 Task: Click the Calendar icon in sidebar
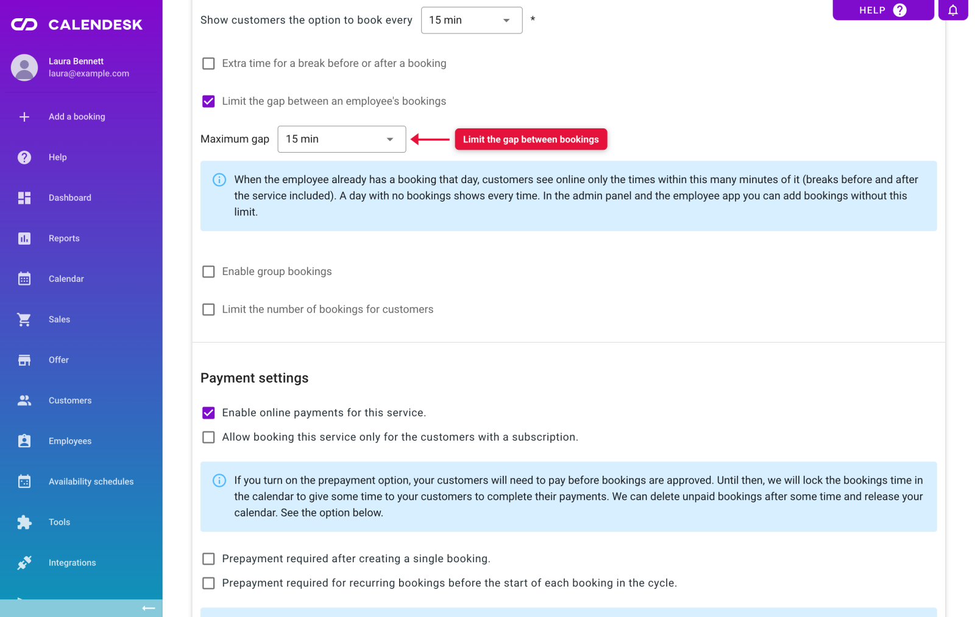point(24,279)
